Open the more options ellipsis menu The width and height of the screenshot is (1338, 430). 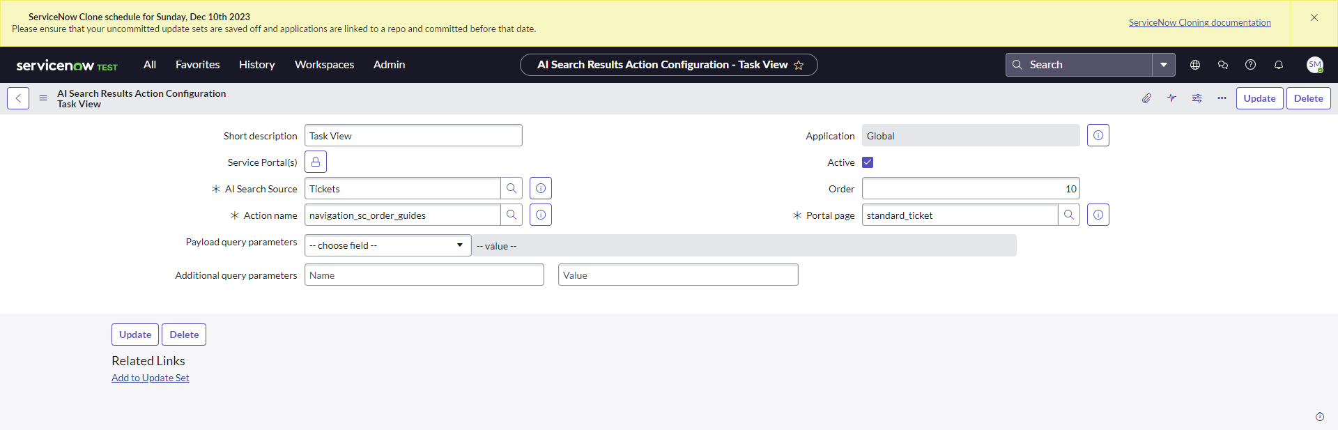point(1222,98)
